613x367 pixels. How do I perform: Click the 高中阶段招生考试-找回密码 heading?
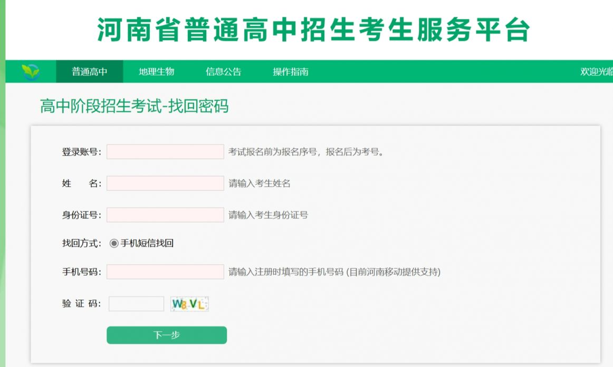(134, 106)
